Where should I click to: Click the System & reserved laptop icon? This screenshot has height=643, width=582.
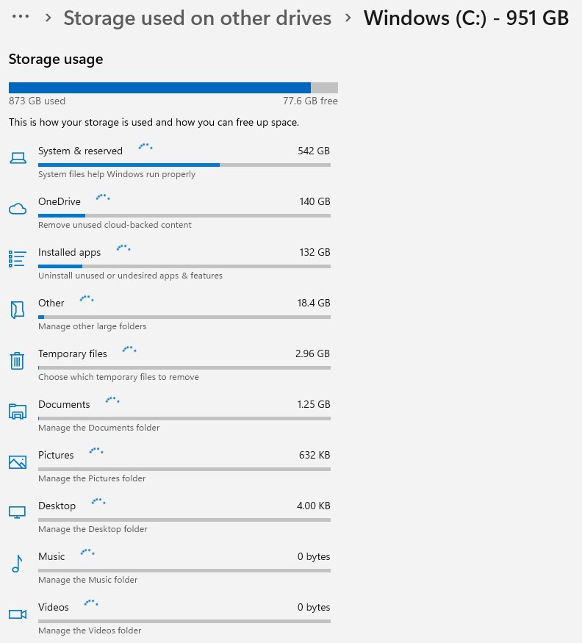[x=17, y=158]
